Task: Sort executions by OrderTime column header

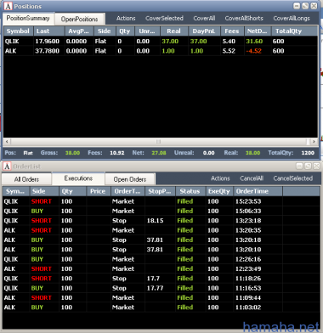Action: pyautogui.click(x=258, y=191)
